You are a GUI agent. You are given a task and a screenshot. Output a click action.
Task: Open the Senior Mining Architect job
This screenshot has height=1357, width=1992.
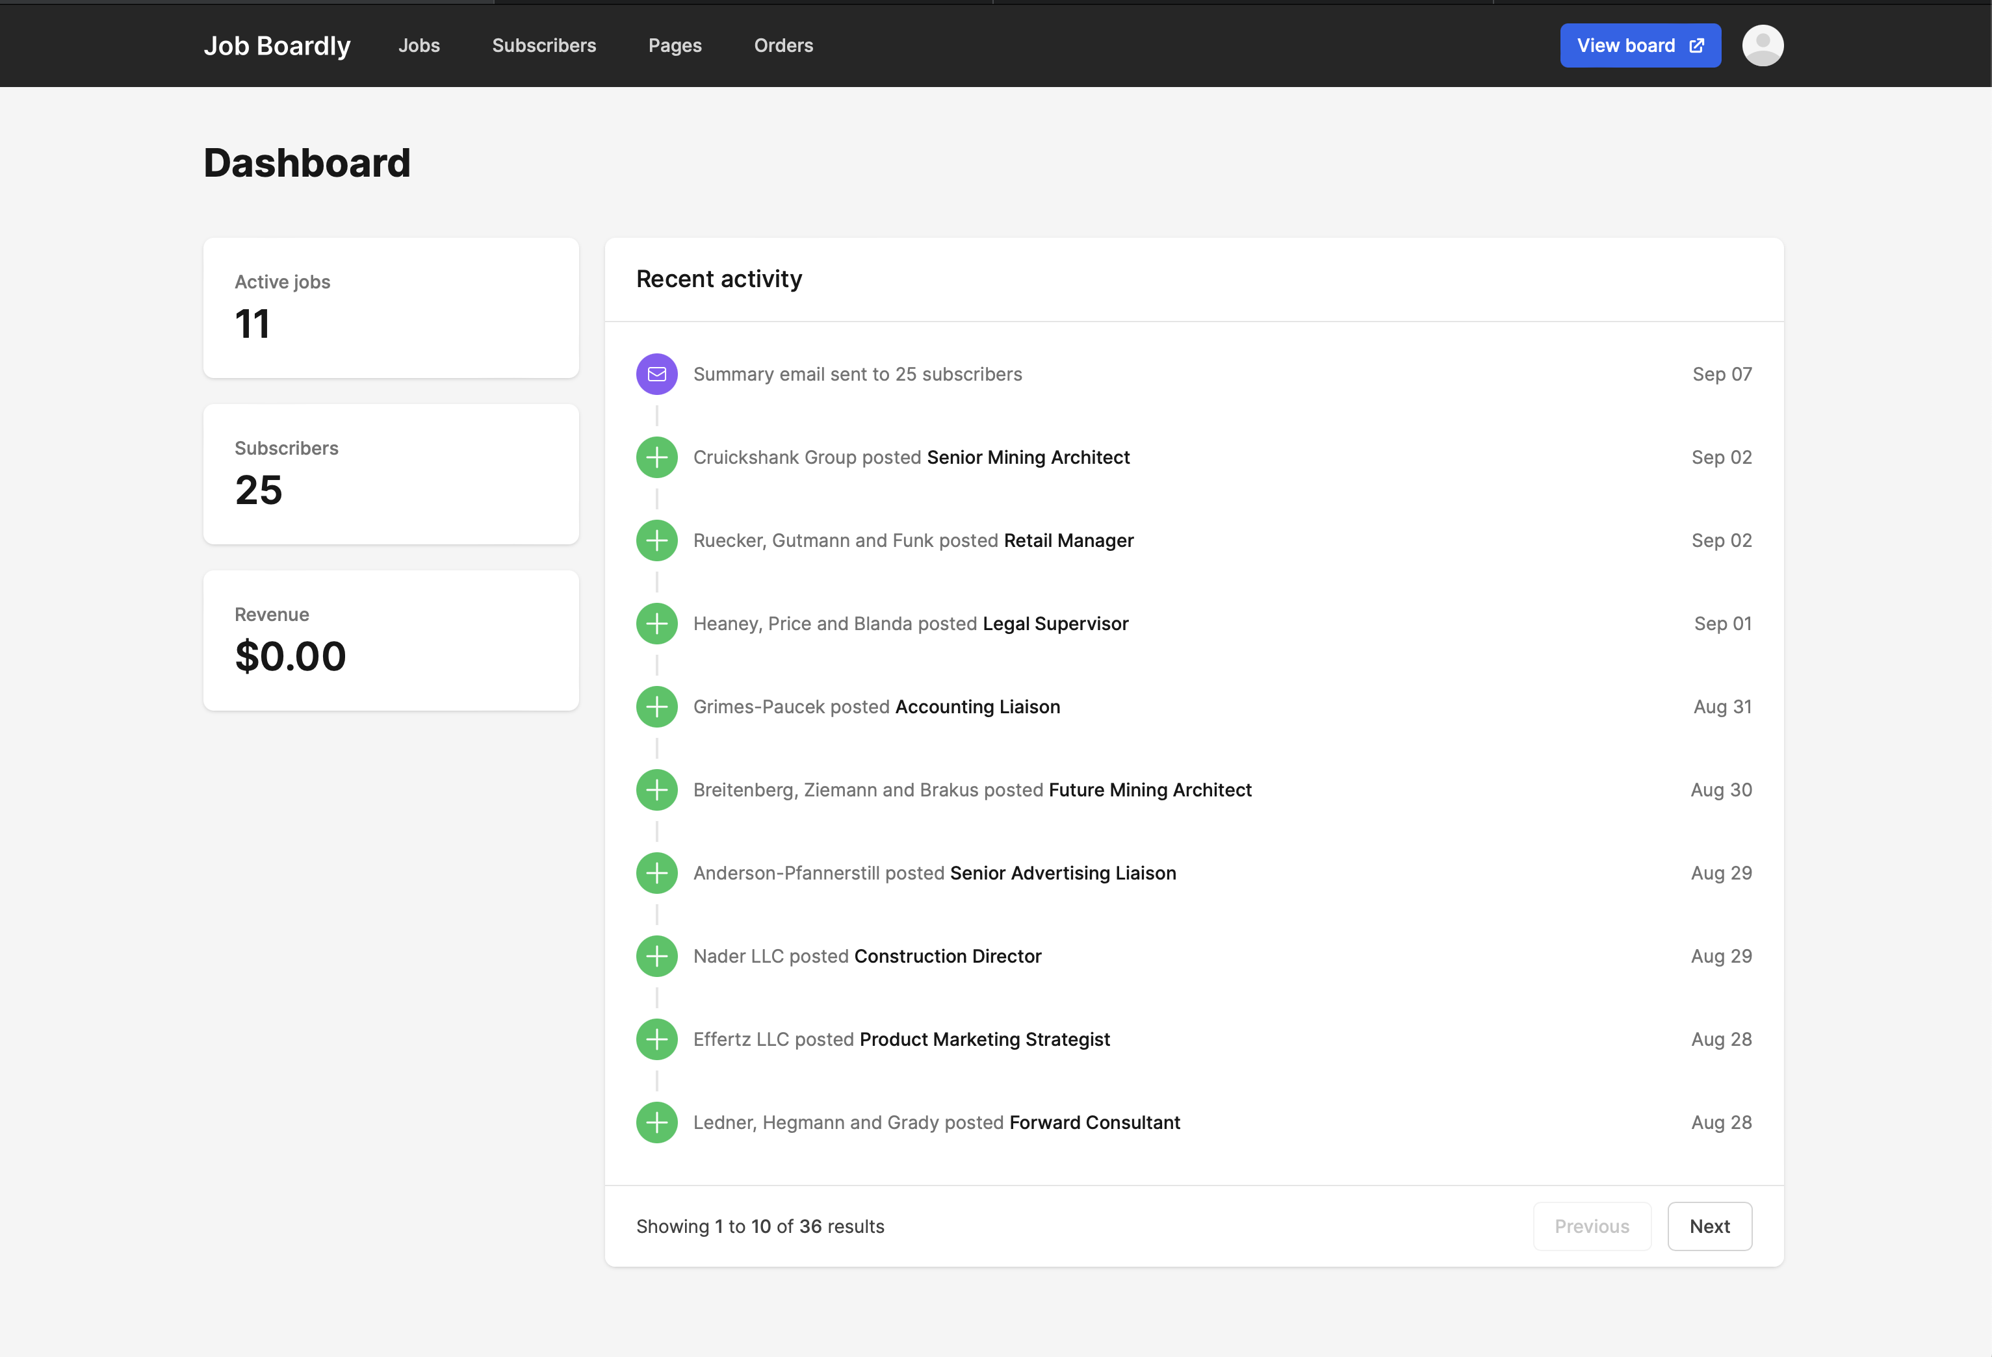[x=1028, y=457]
